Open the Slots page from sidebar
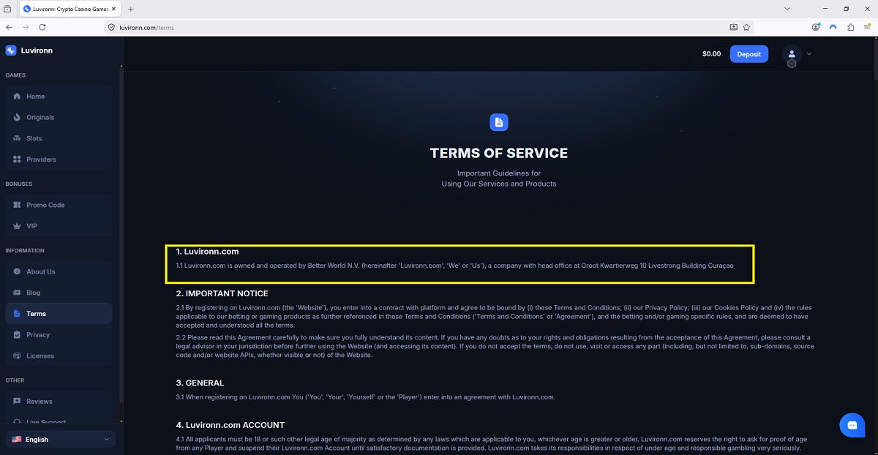This screenshot has height=455, width=878. coord(59,138)
